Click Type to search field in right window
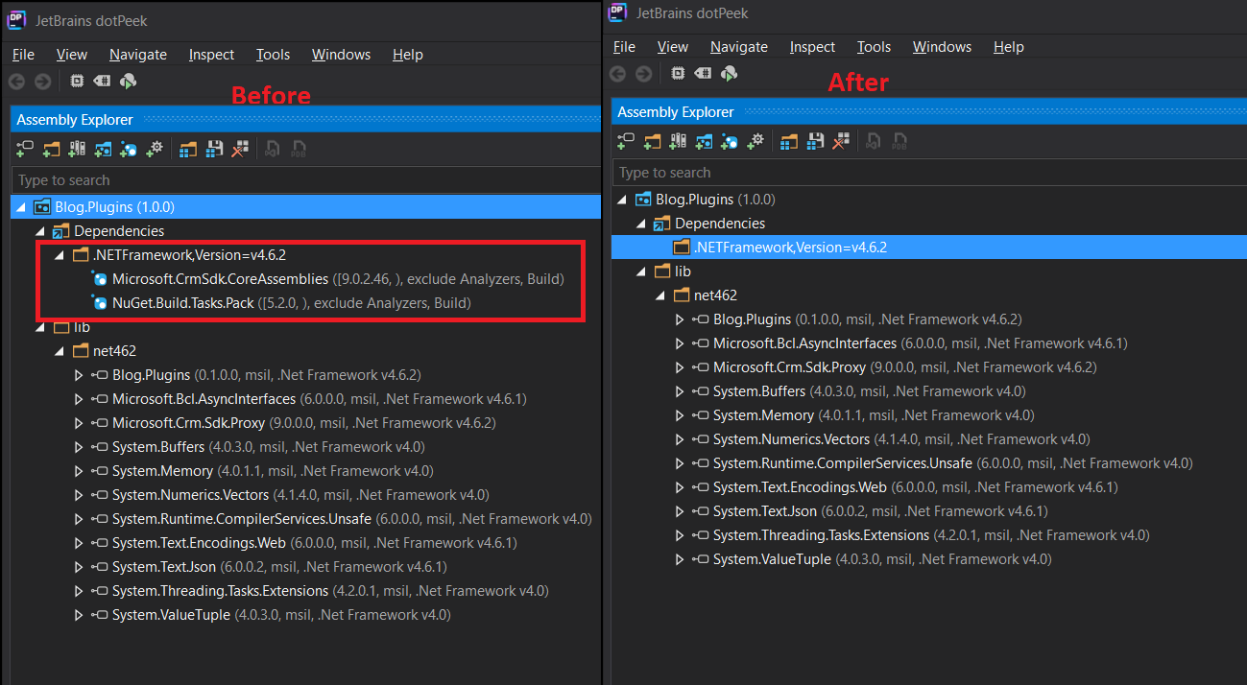The height and width of the screenshot is (685, 1247). [929, 173]
